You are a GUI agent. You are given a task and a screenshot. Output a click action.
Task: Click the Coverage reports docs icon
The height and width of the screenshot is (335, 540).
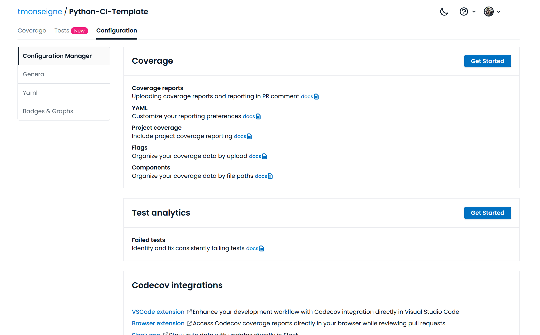316,97
